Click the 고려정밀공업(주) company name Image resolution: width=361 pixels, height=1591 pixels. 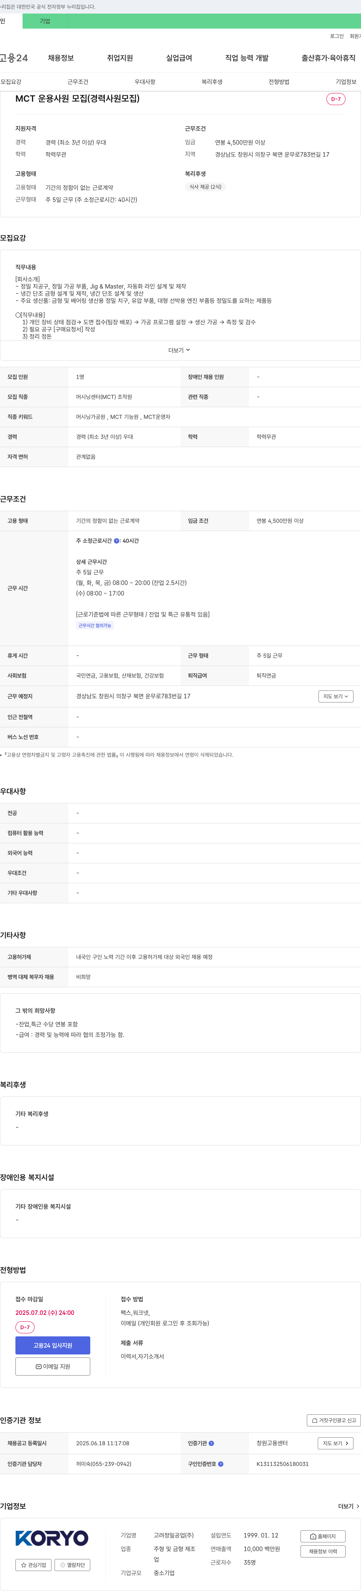(x=173, y=1535)
